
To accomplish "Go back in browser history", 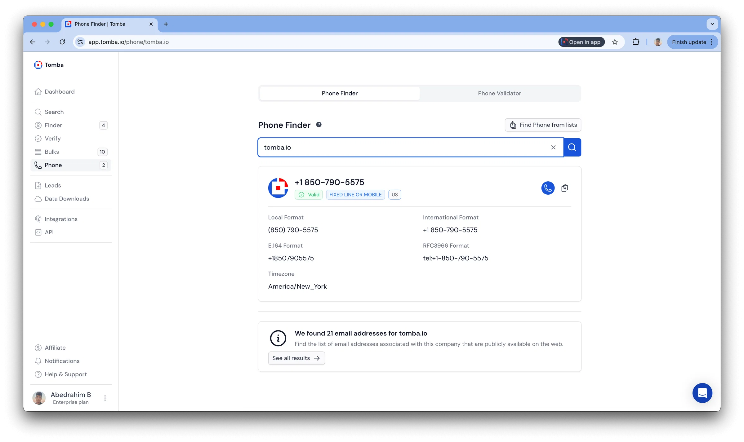I will click(33, 42).
